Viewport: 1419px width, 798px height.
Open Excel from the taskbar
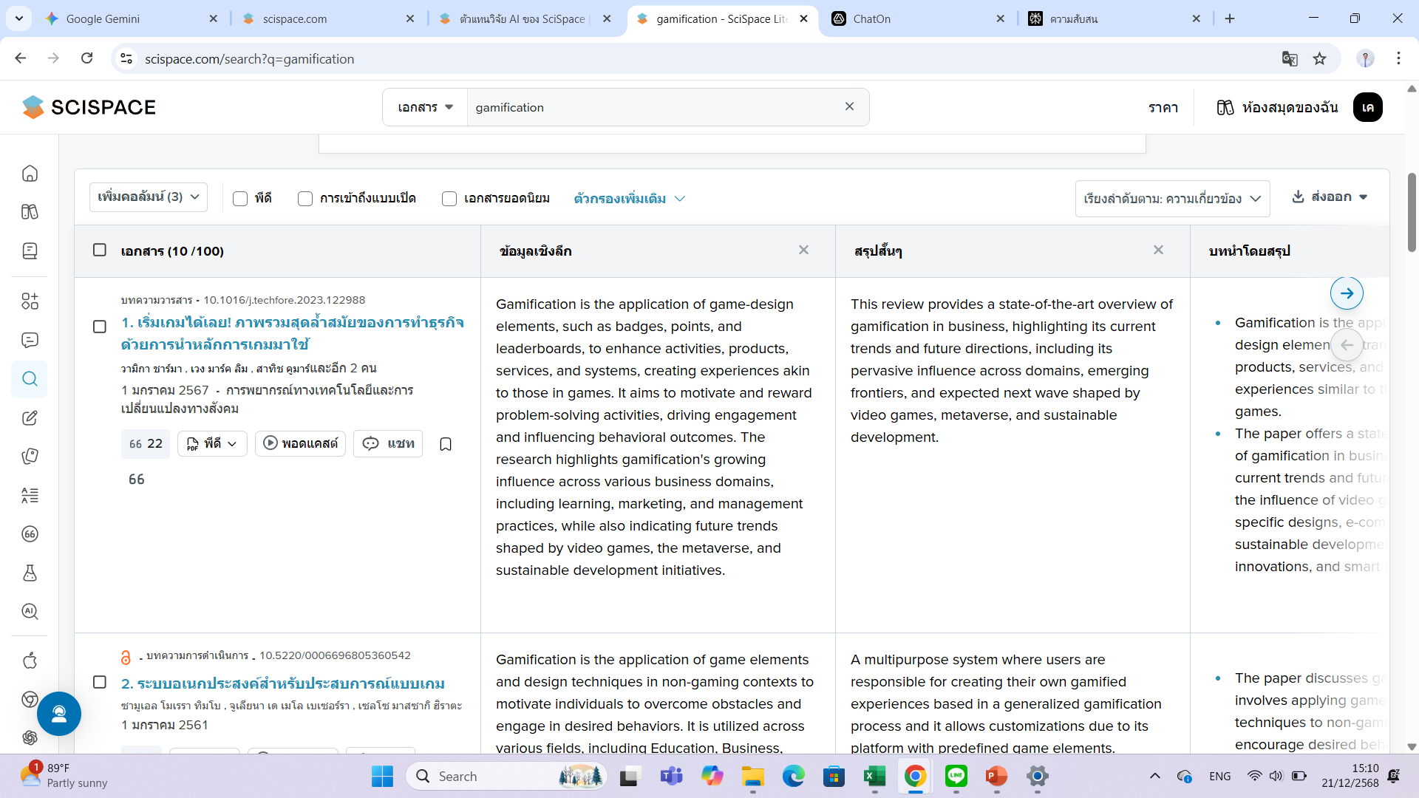[874, 777]
